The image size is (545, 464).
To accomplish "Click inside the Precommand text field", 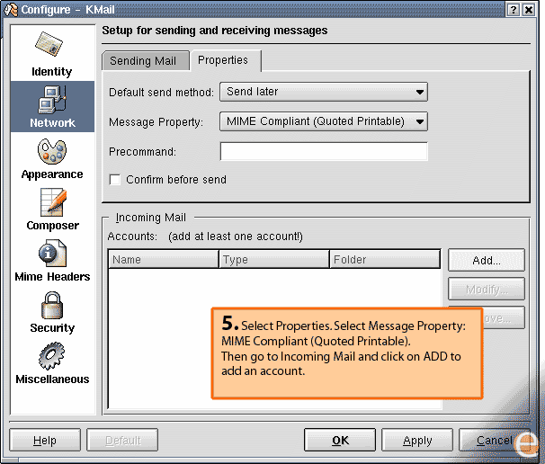I will [x=323, y=152].
